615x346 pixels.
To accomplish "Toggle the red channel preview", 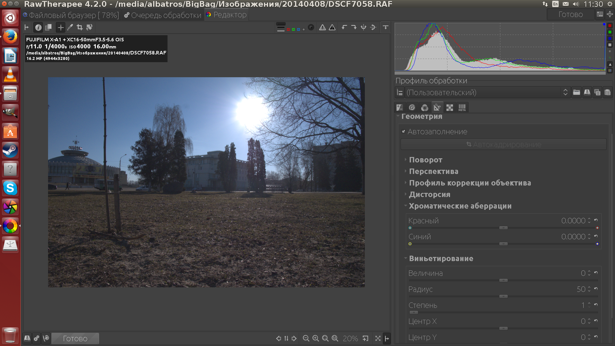I will [x=288, y=29].
